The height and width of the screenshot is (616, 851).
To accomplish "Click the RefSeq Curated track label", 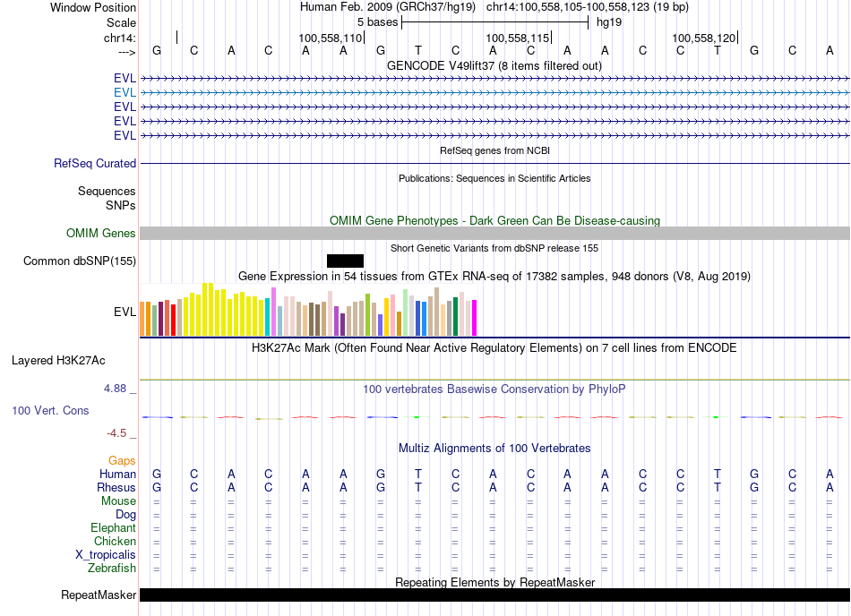I will pyautogui.click(x=95, y=164).
